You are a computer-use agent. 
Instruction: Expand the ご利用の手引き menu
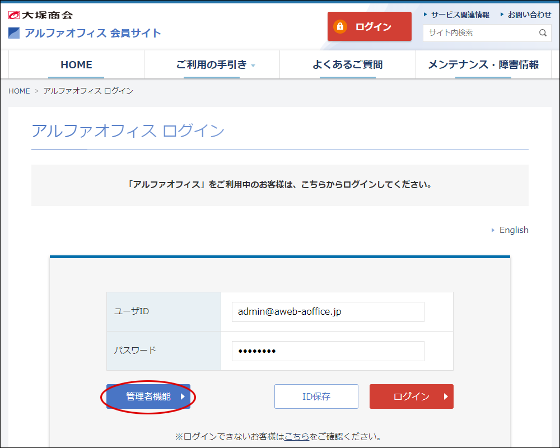212,64
